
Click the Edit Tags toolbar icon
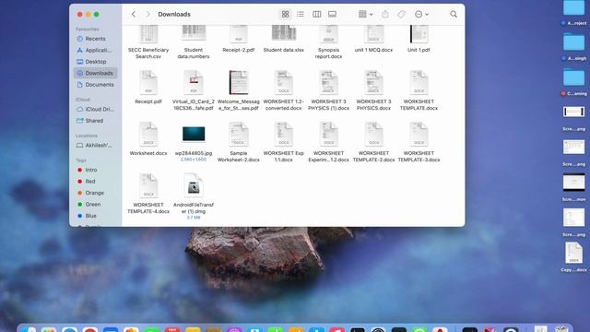point(401,15)
